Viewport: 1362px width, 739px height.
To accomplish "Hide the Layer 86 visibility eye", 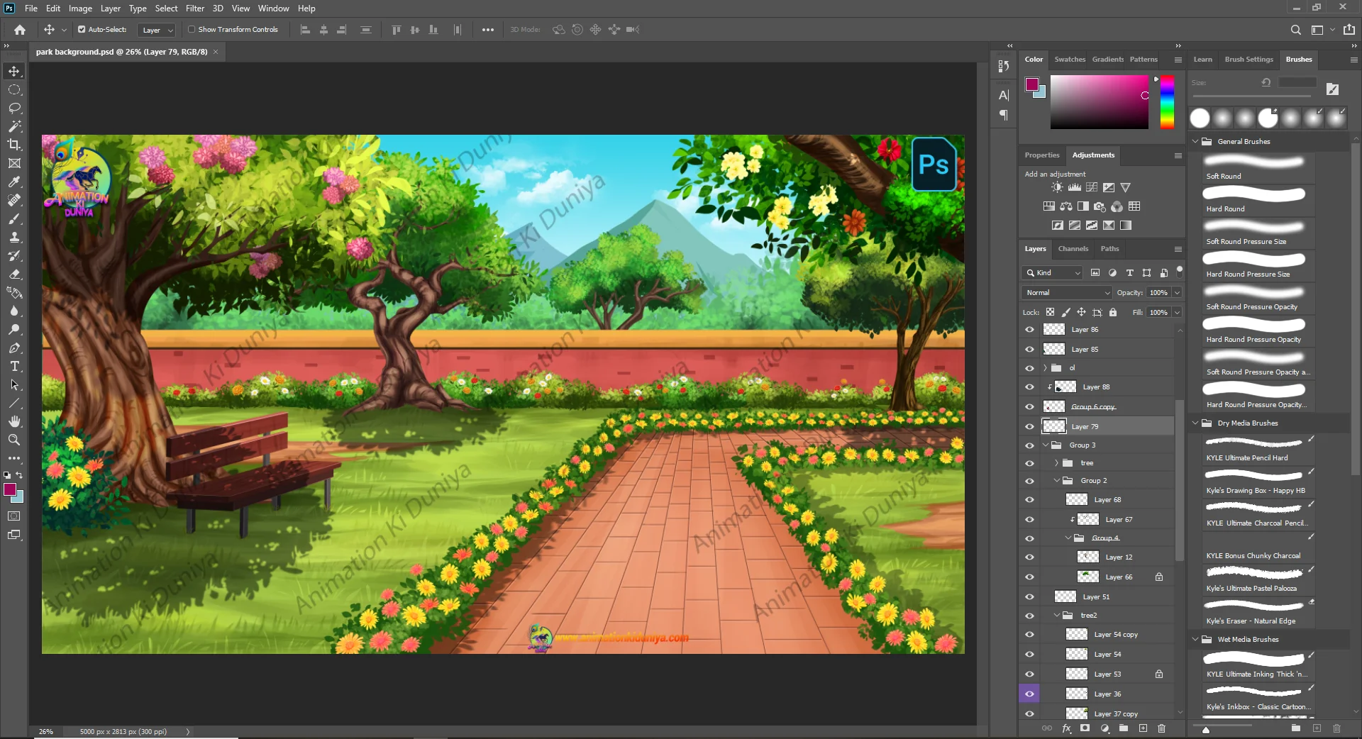I will [x=1029, y=330].
